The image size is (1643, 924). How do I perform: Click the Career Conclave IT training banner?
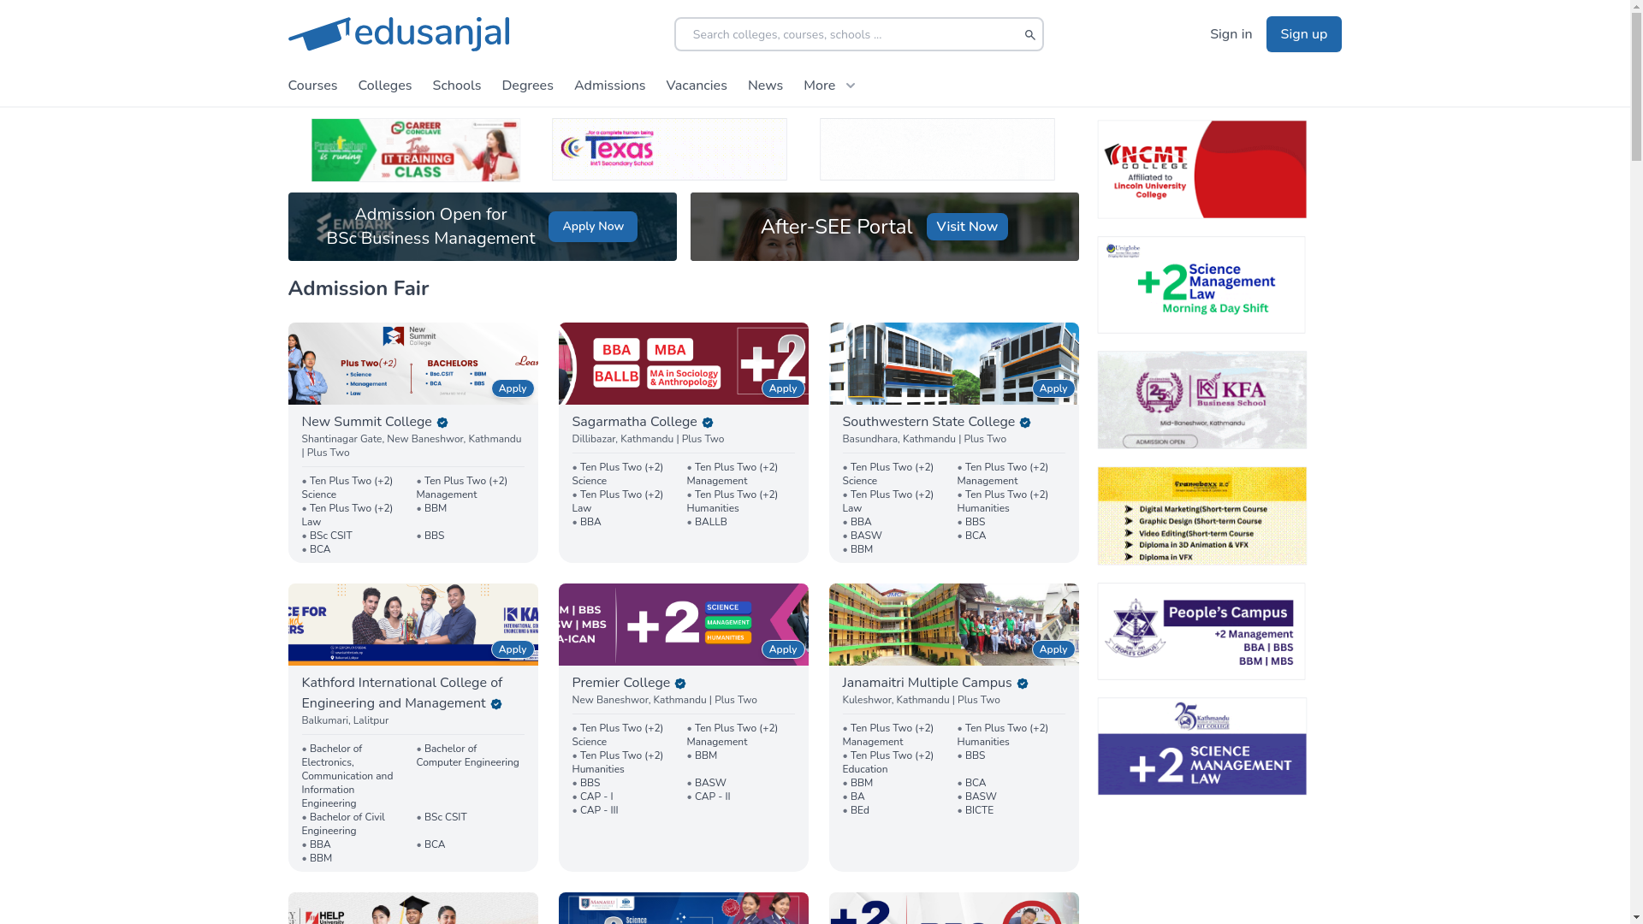point(415,150)
